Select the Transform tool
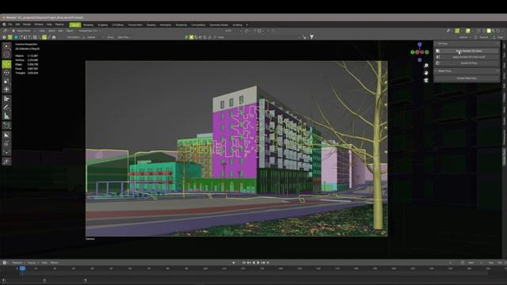Image resolution: width=507 pixels, height=285 pixels. (x=6, y=89)
